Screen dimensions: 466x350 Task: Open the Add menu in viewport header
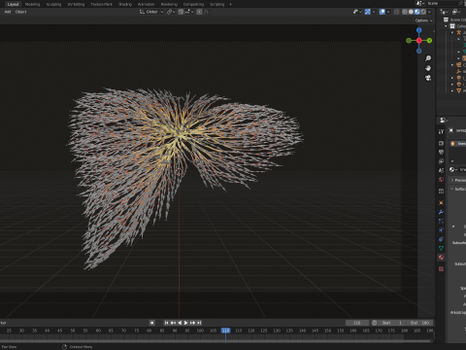[x=8, y=12]
